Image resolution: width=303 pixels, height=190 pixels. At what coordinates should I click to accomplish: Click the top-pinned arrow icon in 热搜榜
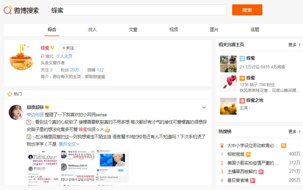(222, 146)
